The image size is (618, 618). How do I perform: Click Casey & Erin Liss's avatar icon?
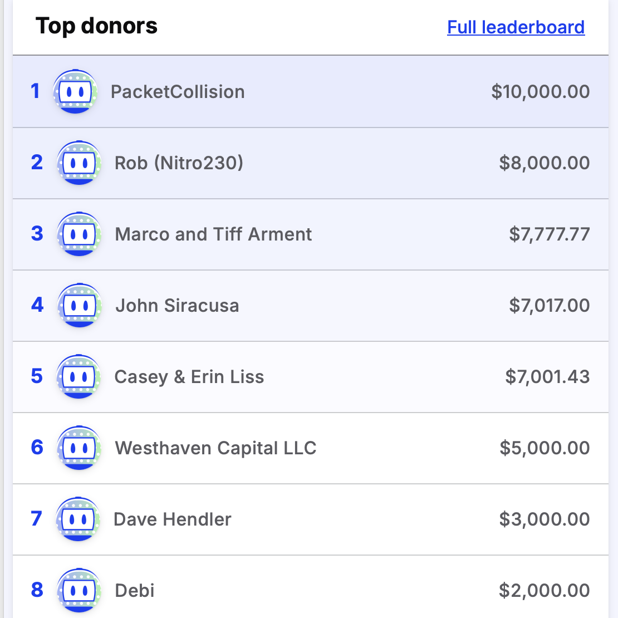79,377
